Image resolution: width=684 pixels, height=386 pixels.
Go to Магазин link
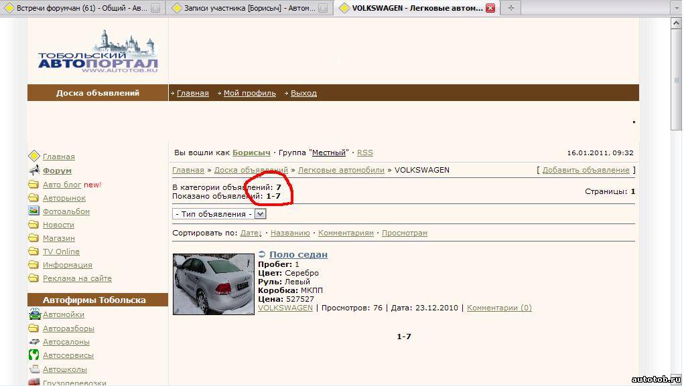(59, 238)
